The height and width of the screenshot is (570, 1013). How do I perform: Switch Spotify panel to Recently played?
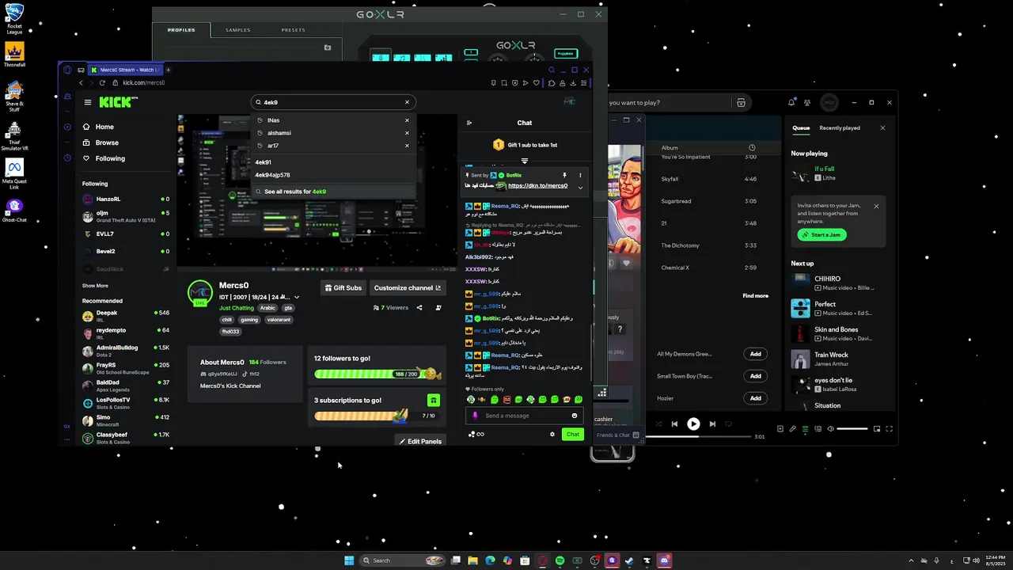coord(840,127)
